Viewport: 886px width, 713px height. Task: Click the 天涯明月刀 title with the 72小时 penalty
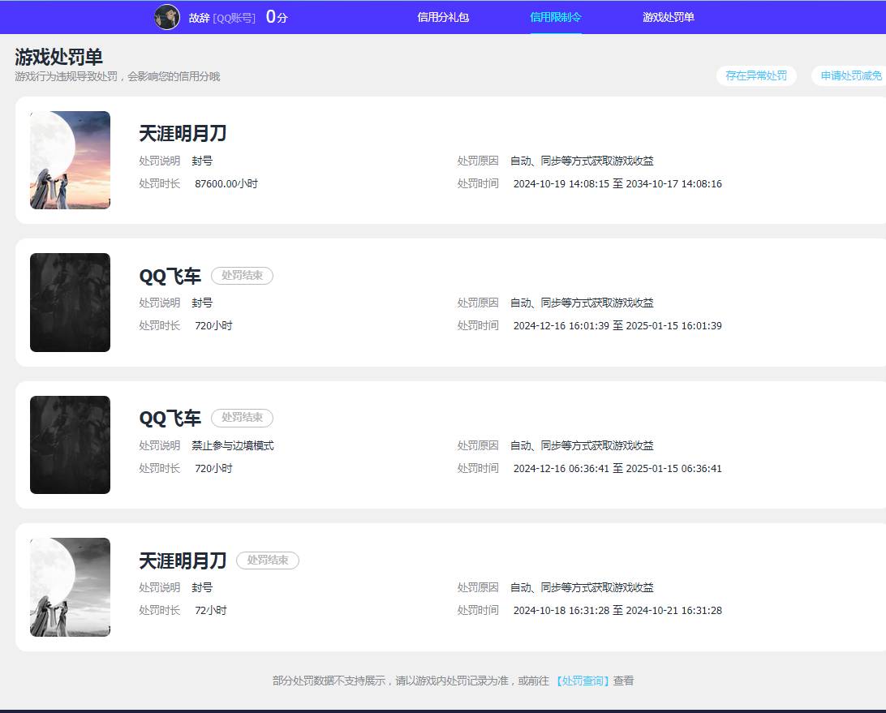183,561
